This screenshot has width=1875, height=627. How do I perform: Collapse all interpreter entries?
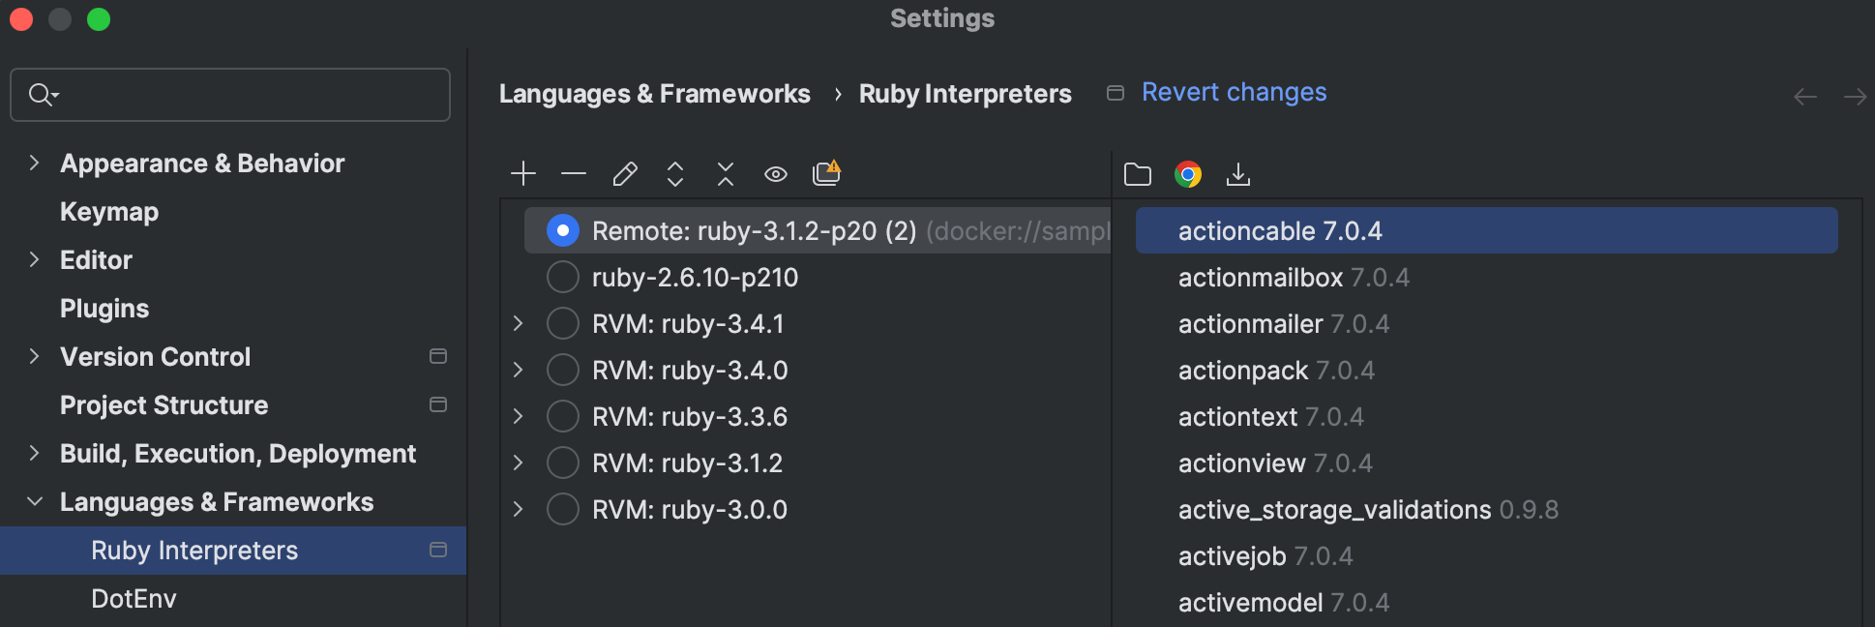pyautogui.click(x=725, y=174)
